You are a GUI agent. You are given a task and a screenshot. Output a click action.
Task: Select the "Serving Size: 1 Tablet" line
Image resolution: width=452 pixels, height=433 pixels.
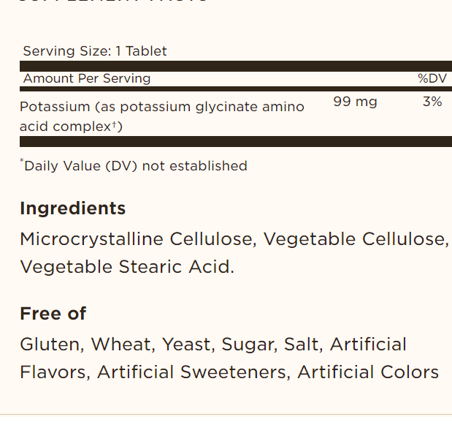(x=95, y=51)
